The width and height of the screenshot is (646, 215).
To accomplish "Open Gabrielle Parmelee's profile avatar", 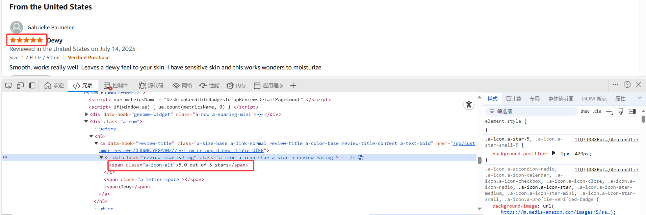I will 17,27.
